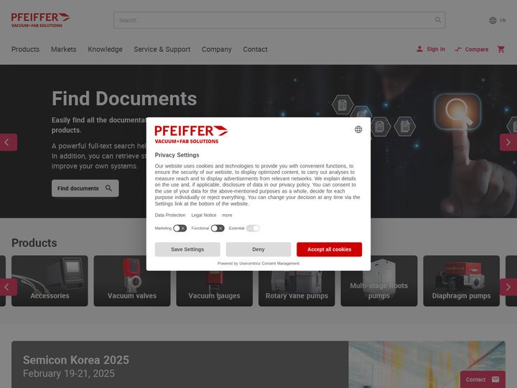Image resolution: width=517 pixels, height=388 pixels.
Task: Click the Find documents button
Action: tap(85, 188)
